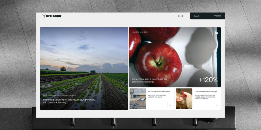261x130 pixels.
Task: Click the Product Range & Award-Winning Materials label
Action: coord(60,96)
